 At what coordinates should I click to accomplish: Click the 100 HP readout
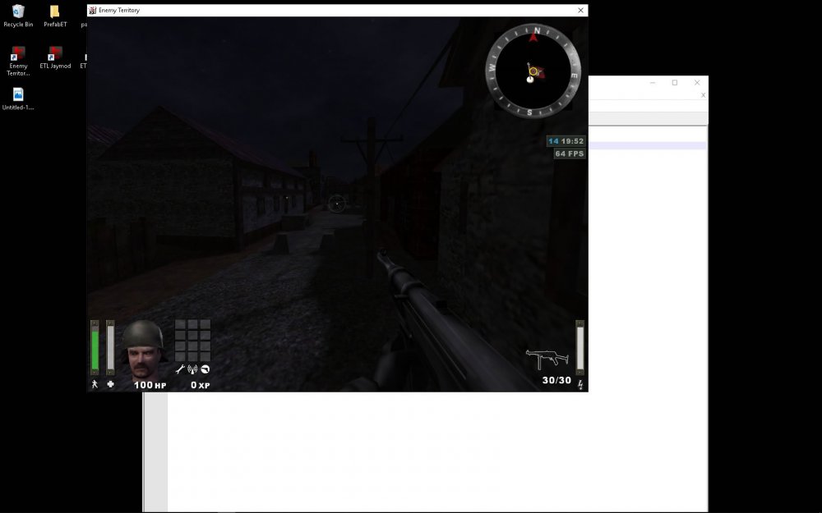(150, 385)
